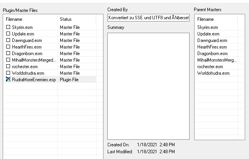The width and height of the screenshot is (249, 159).
Task: Toggle the Dawnguard.esm checkbox
Action: (8, 40)
